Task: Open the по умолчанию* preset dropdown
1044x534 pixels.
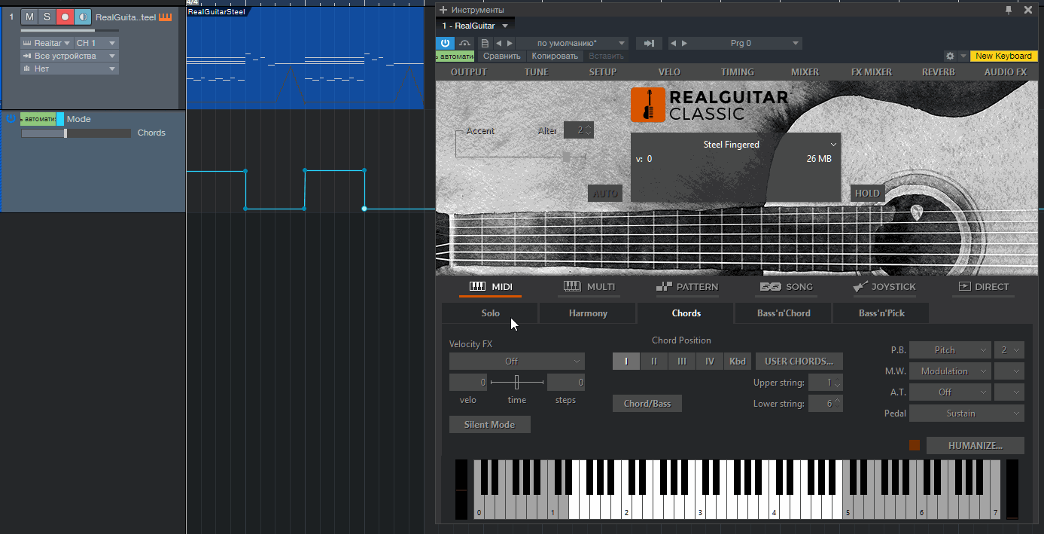Action: [571, 44]
